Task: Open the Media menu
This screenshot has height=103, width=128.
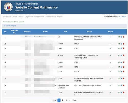Action: [x=21, y=17]
